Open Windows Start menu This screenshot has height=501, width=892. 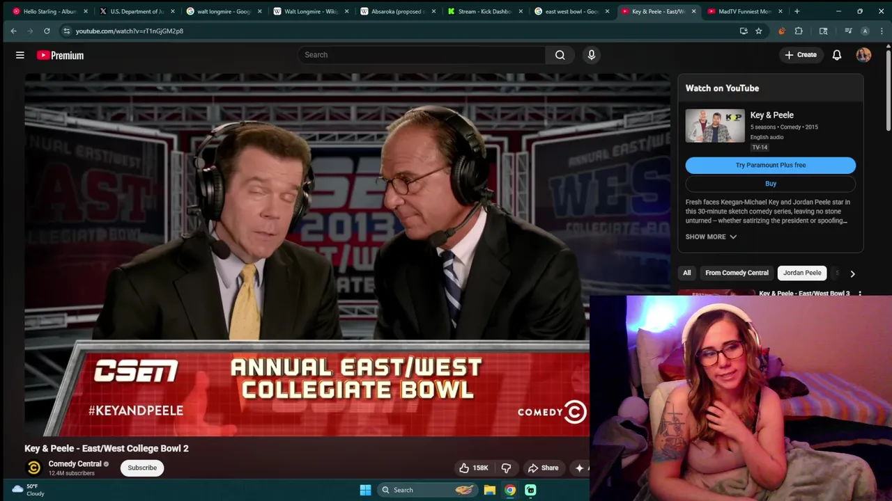pos(365,490)
